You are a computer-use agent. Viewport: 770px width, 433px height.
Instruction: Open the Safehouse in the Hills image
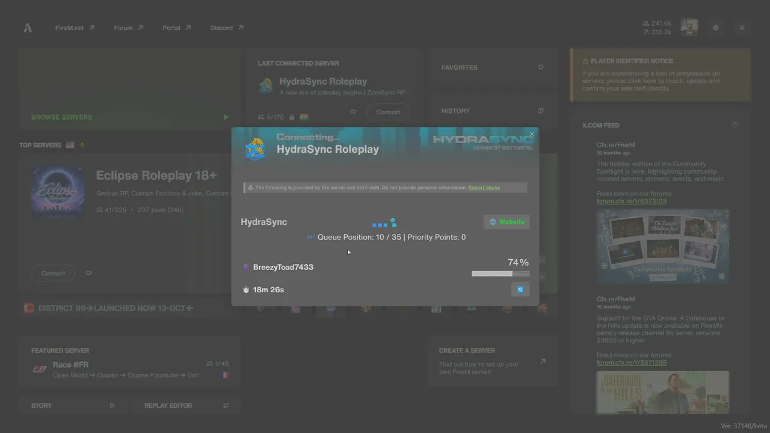tap(663, 392)
